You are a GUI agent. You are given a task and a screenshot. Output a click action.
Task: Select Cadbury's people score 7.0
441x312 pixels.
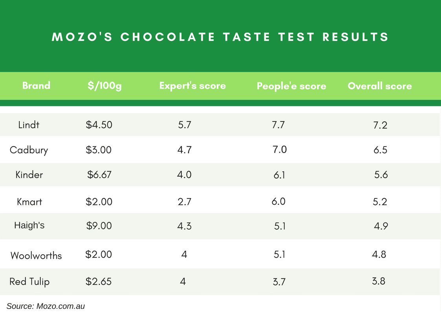click(280, 149)
